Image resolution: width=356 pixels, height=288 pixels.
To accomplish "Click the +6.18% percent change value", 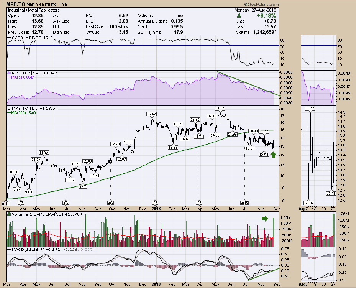I will coord(266,16).
